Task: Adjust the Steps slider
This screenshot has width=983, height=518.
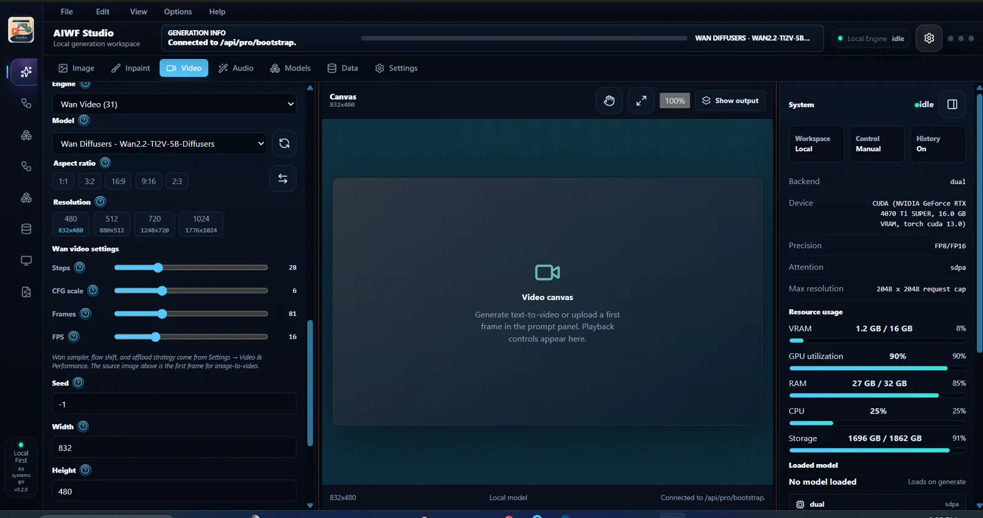Action: [x=191, y=268]
